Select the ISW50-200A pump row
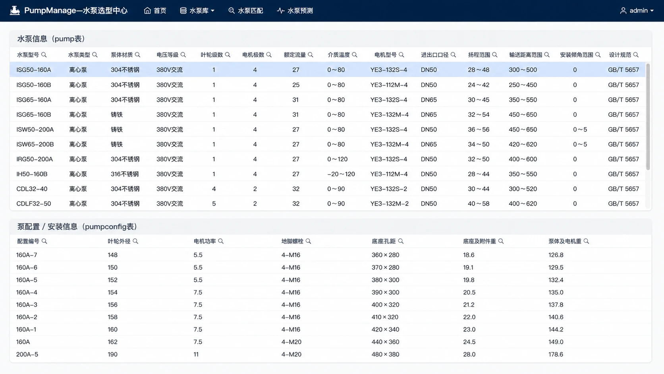The width and height of the screenshot is (664, 374). pyautogui.click(x=328, y=130)
